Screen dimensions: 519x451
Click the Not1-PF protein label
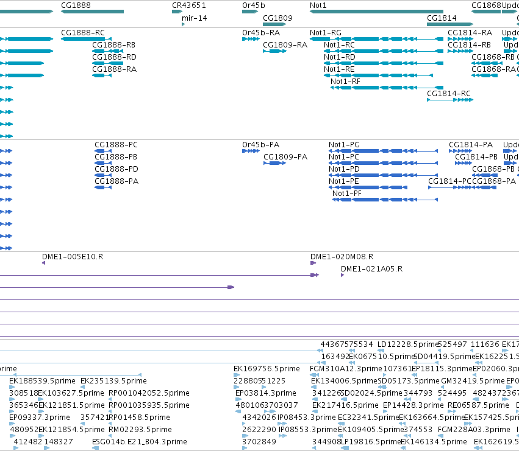pos(346,194)
